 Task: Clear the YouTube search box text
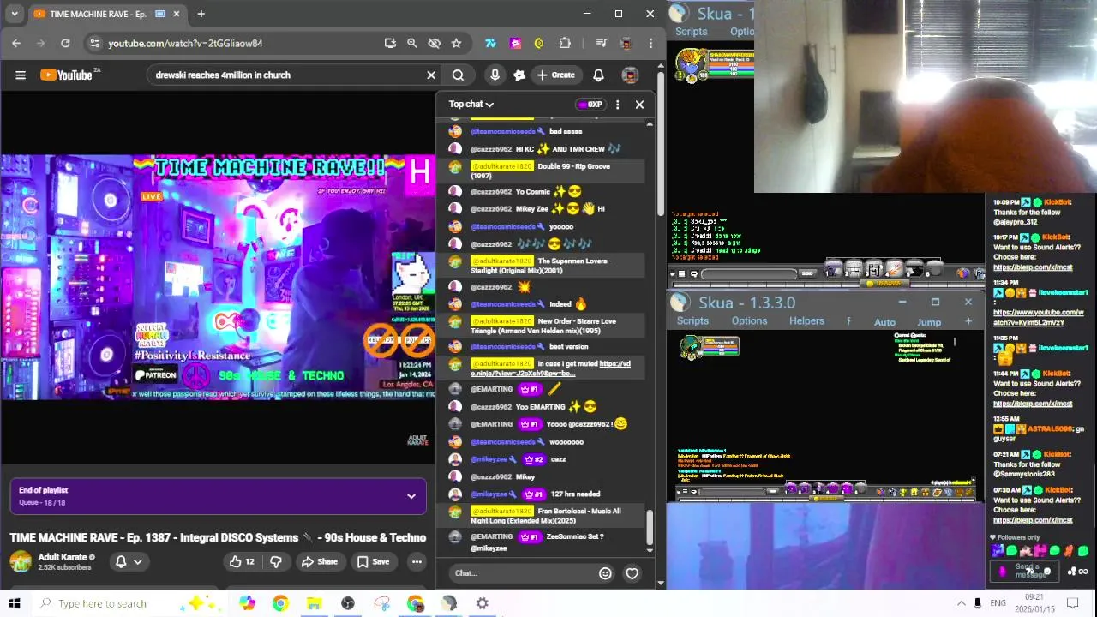[x=431, y=75]
